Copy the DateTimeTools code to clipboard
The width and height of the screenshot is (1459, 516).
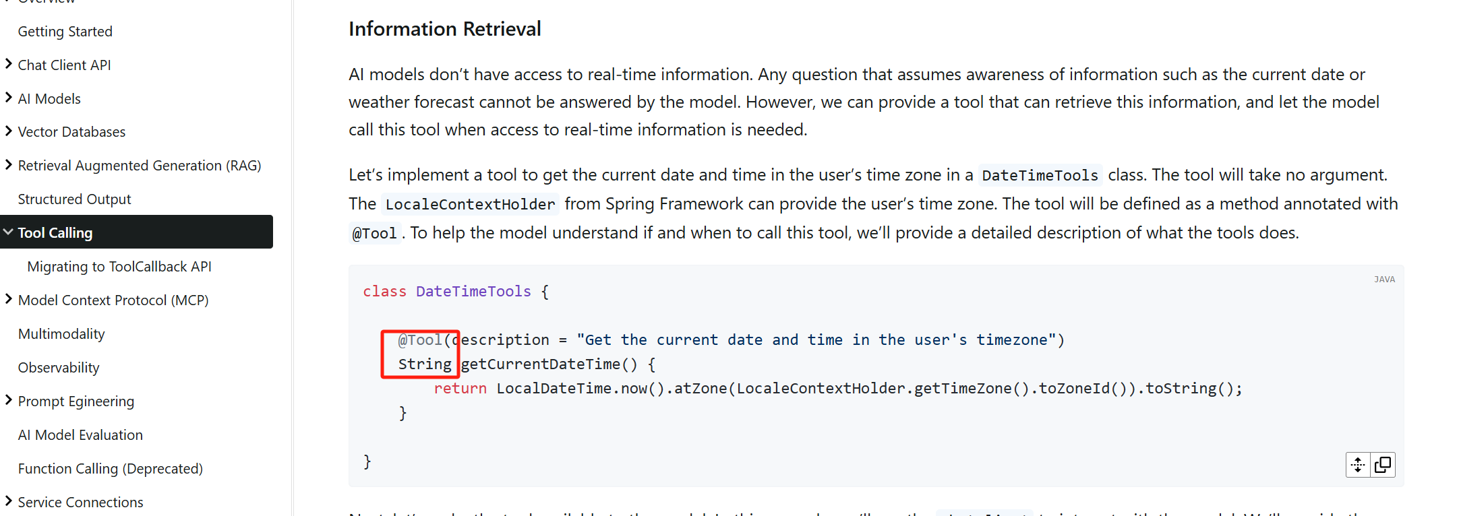click(x=1383, y=465)
